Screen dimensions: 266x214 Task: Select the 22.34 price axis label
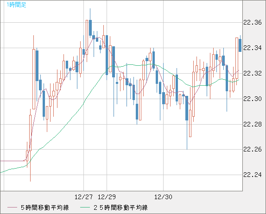[x=253, y=48]
